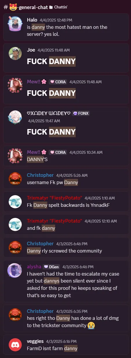Open Joe's profile avatar
This screenshot has height=358, width=131.
point(15,54)
